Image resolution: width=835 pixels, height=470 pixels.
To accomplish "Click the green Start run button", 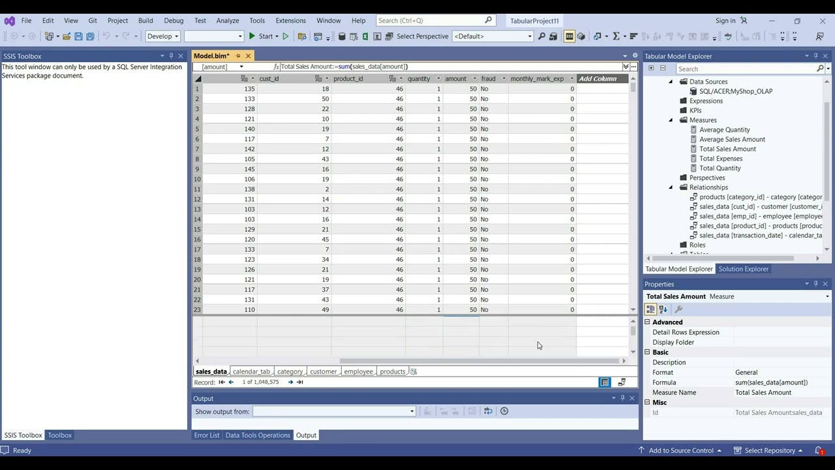I will tap(262, 37).
